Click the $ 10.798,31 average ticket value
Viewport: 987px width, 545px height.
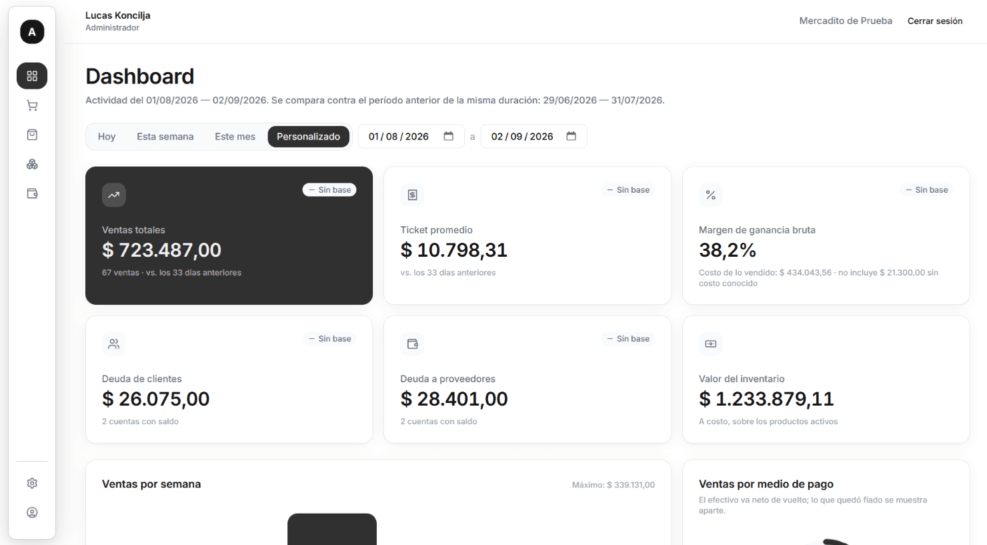pyautogui.click(x=454, y=250)
